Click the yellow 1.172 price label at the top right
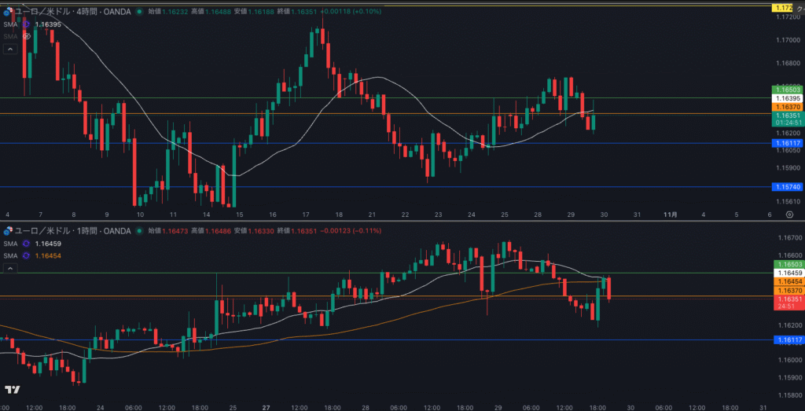This screenshot has height=411, width=805. coord(783,7)
